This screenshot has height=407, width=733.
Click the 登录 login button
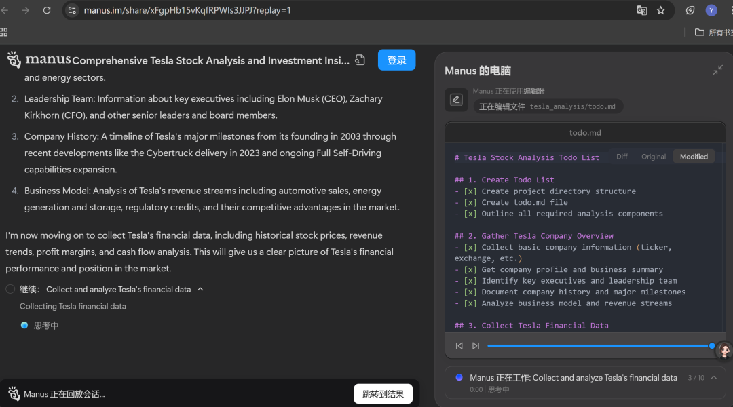tap(396, 60)
